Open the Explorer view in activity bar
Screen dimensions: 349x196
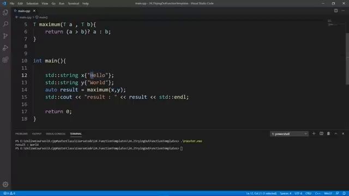(5, 13)
